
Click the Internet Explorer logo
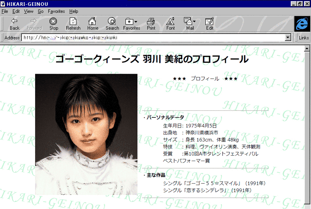click(302, 24)
